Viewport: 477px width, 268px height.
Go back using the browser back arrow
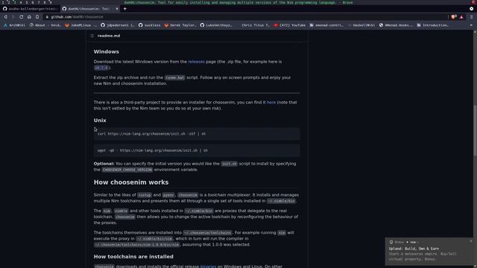click(5, 17)
